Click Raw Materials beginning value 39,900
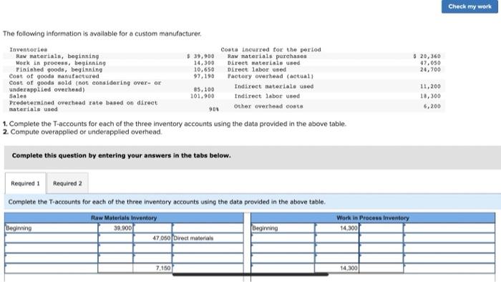The width and height of the screenshot is (501, 282). pos(115,228)
